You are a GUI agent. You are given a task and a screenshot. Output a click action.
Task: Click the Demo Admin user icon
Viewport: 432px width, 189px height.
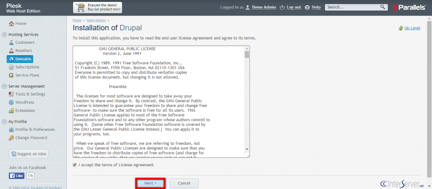pos(248,8)
